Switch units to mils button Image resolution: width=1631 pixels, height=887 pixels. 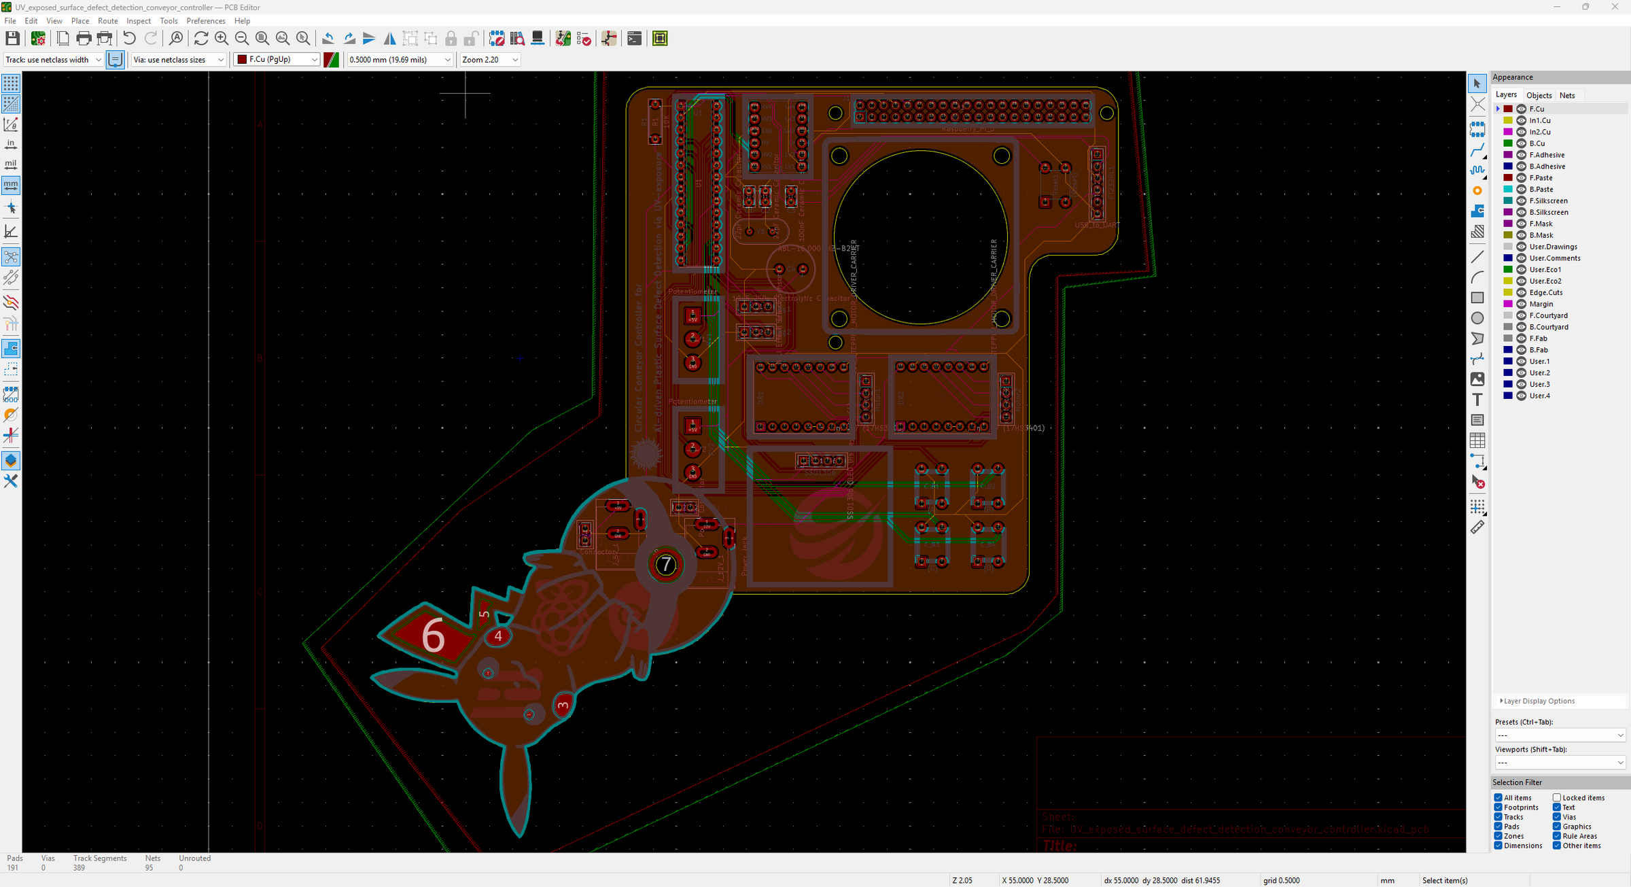pyautogui.click(x=11, y=164)
